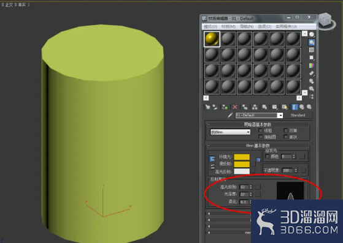
Task: Click the sample slots scroll-right arrow
Action: pos(299,98)
